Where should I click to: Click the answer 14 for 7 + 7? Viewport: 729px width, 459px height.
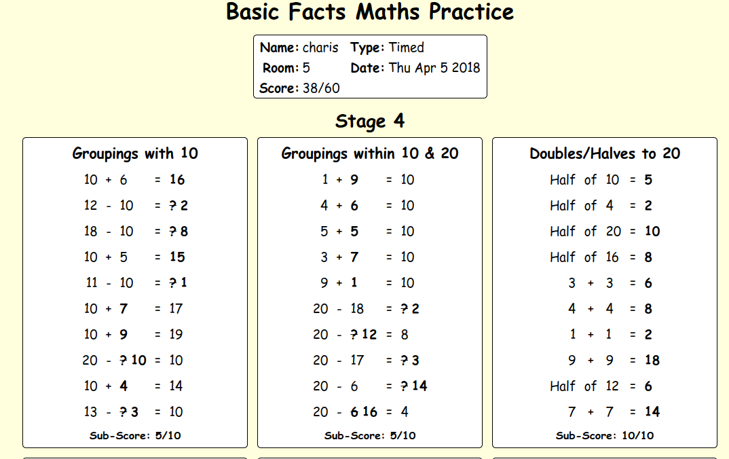coord(652,411)
